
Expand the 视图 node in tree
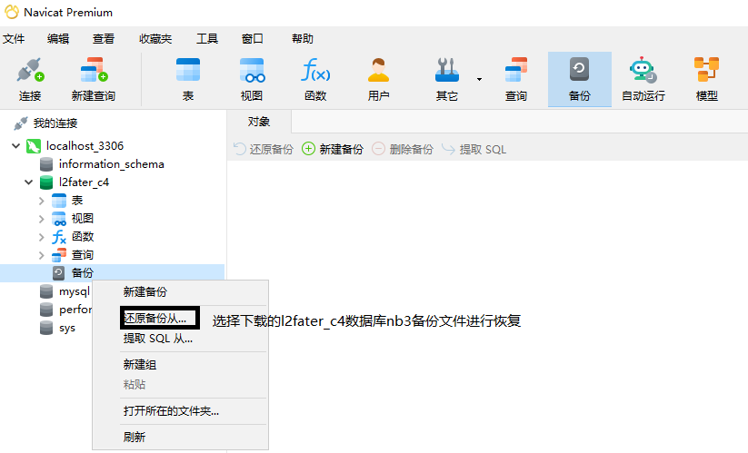click(x=42, y=219)
